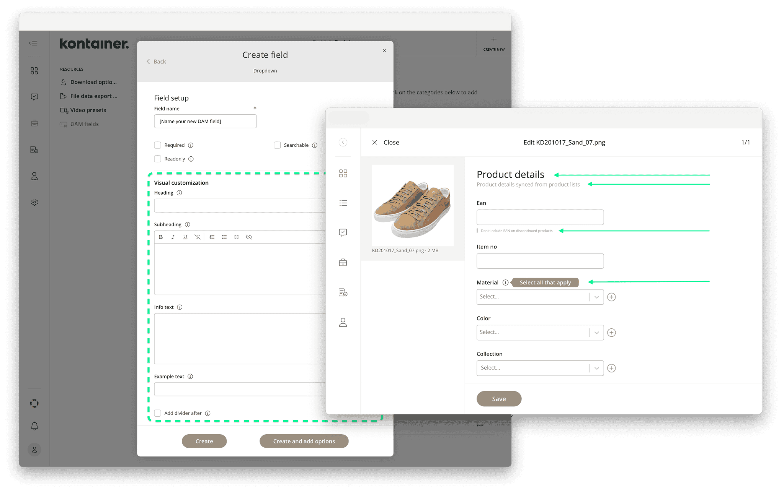This screenshot has width=784, height=492.
Task: Open the list icon in the edit dialog sidebar
Action: click(343, 203)
